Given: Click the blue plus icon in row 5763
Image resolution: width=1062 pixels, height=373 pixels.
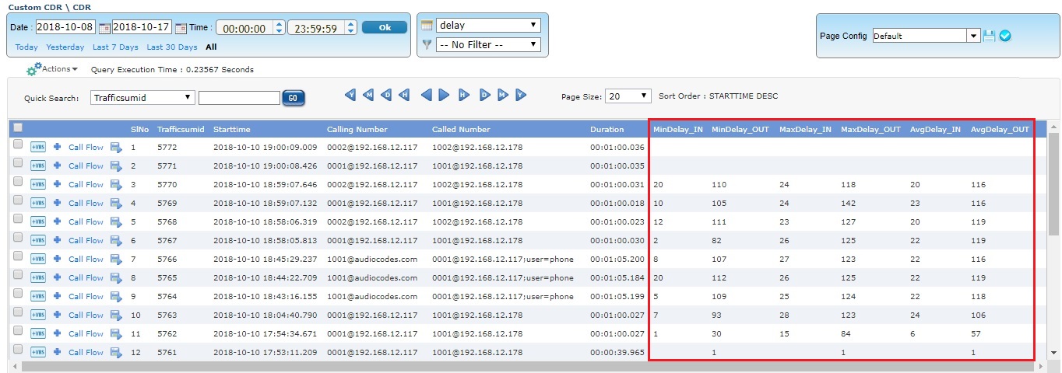Looking at the screenshot, I should [x=57, y=315].
